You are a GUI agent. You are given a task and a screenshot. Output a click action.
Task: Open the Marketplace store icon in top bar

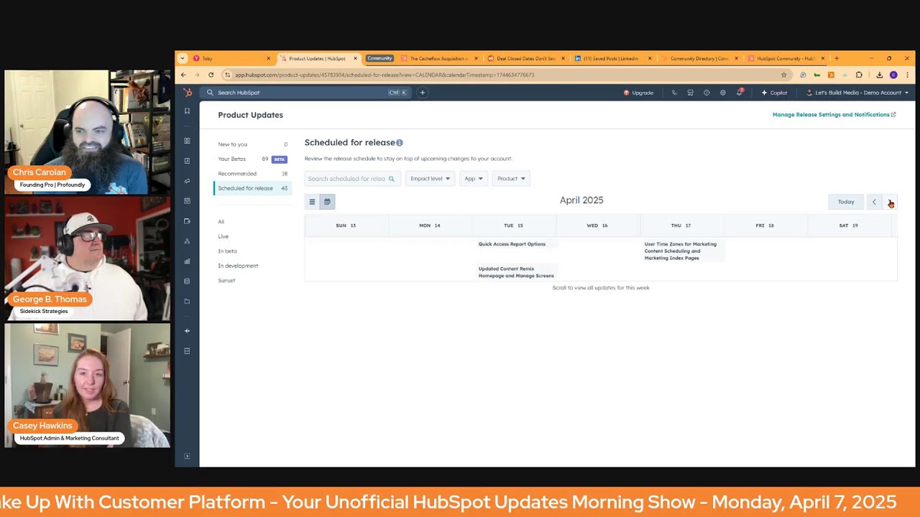[x=690, y=93]
